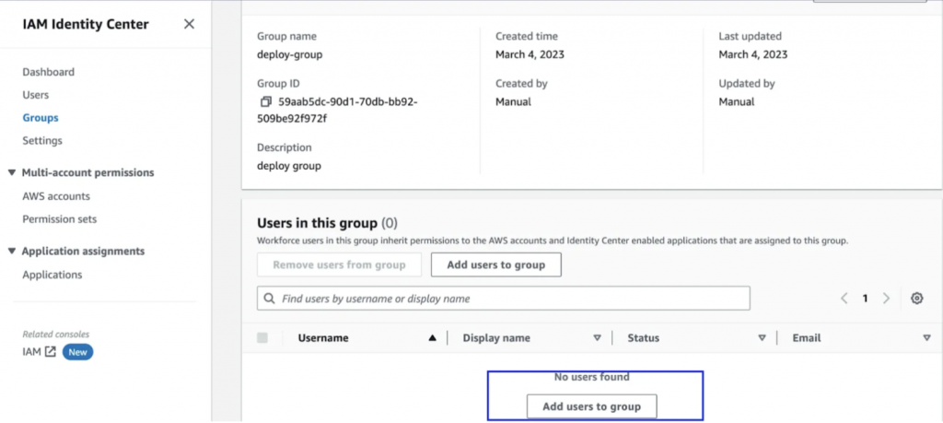Click the search magnifier icon
The width and height of the screenshot is (943, 423).
(270, 299)
